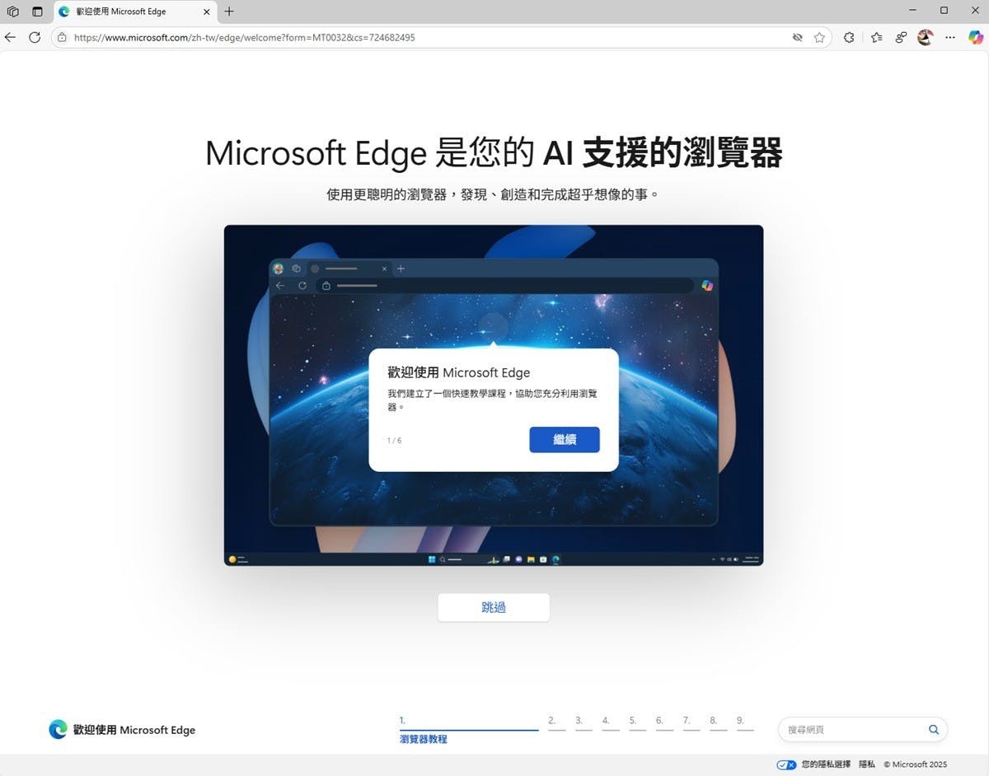Jump to step 7 in progress bar
This screenshot has width=989, height=776.
(x=691, y=722)
